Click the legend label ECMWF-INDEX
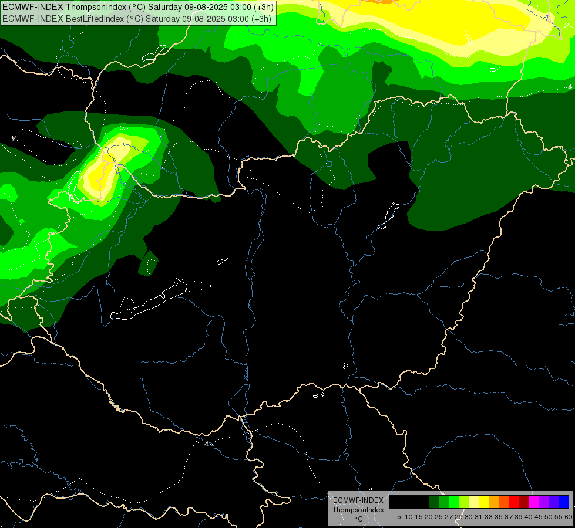Viewport: 575px width, 528px height. (x=358, y=500)
